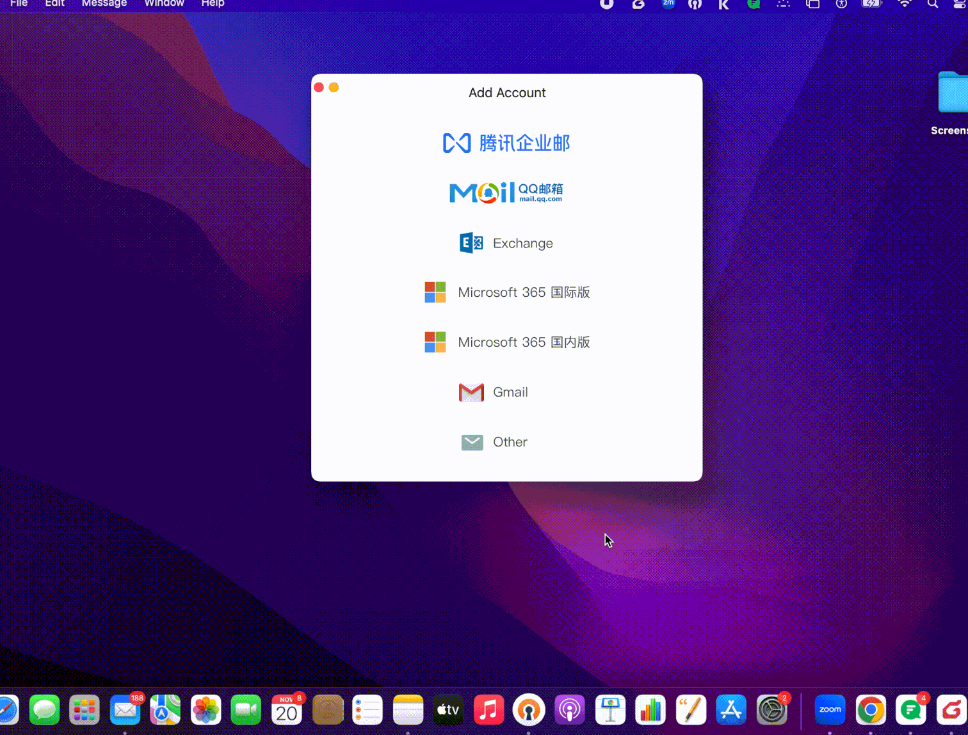Open System Preferences from the Dock
This screenshot has height=735, width=968.
coord(772,710)
